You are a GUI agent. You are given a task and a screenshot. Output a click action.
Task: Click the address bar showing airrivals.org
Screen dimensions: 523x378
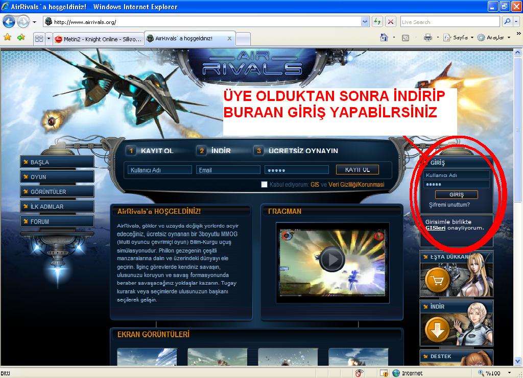pyautogui.click(x=202, y=22)
